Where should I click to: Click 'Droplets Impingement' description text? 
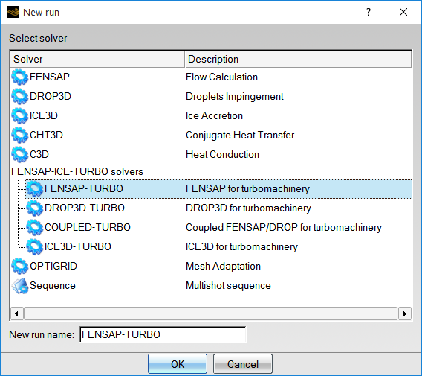click(x=235, y=97)
